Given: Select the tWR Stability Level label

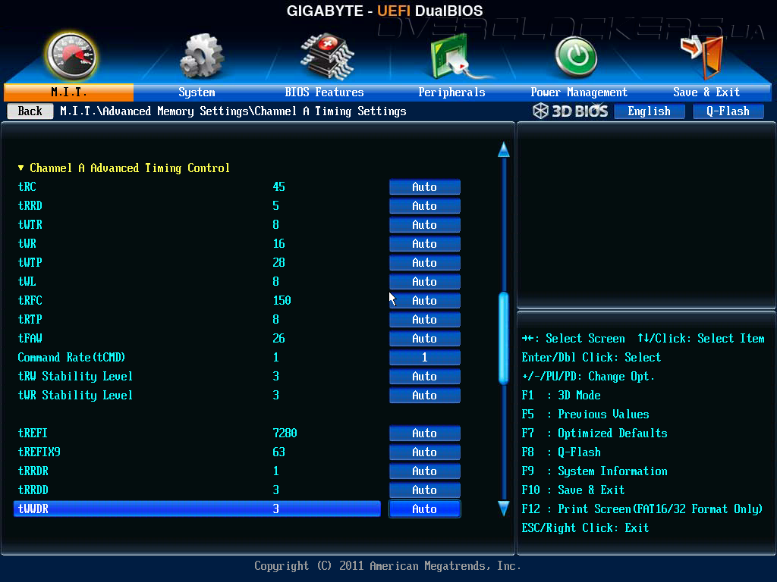Looking at the screenshot, I should pyautogui.click(x=75, y=396).
